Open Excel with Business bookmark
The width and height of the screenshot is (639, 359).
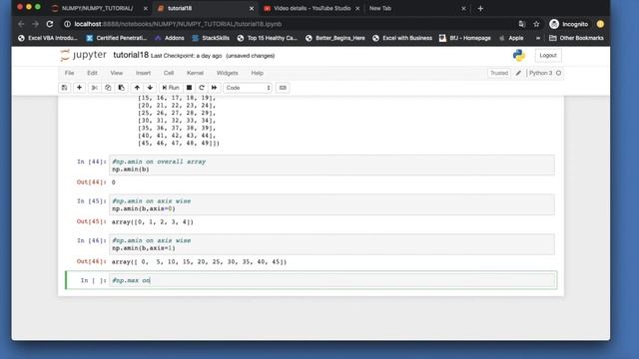point(402,38)
